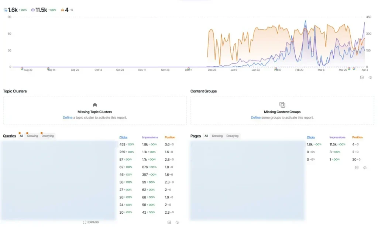Click the chart's save-as-image icon
The width and height of the screenshot is (378, 231).
(x=362, y=77)
